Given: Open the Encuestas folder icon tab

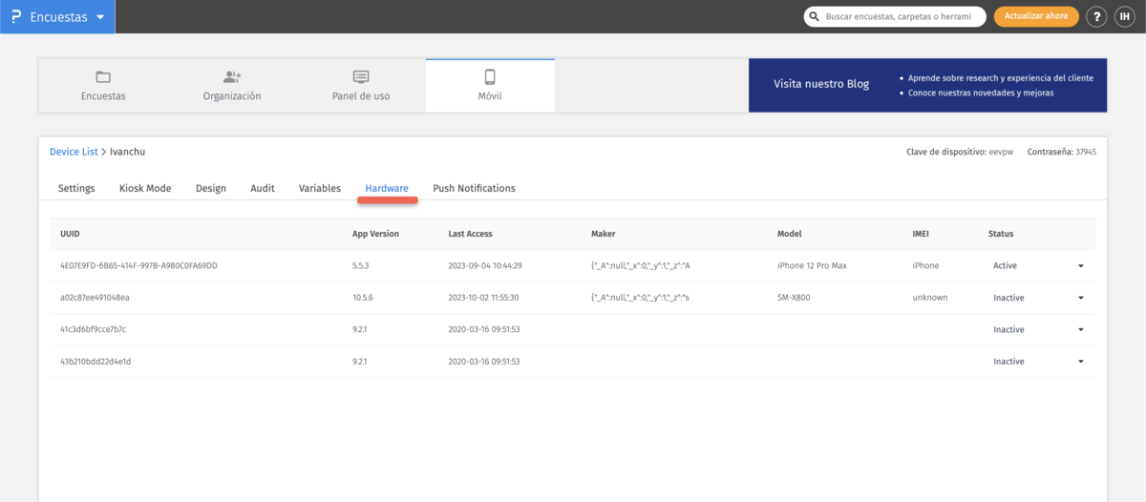Looking at the screenshot, I should pyautogui.click(x=103, y=77).
